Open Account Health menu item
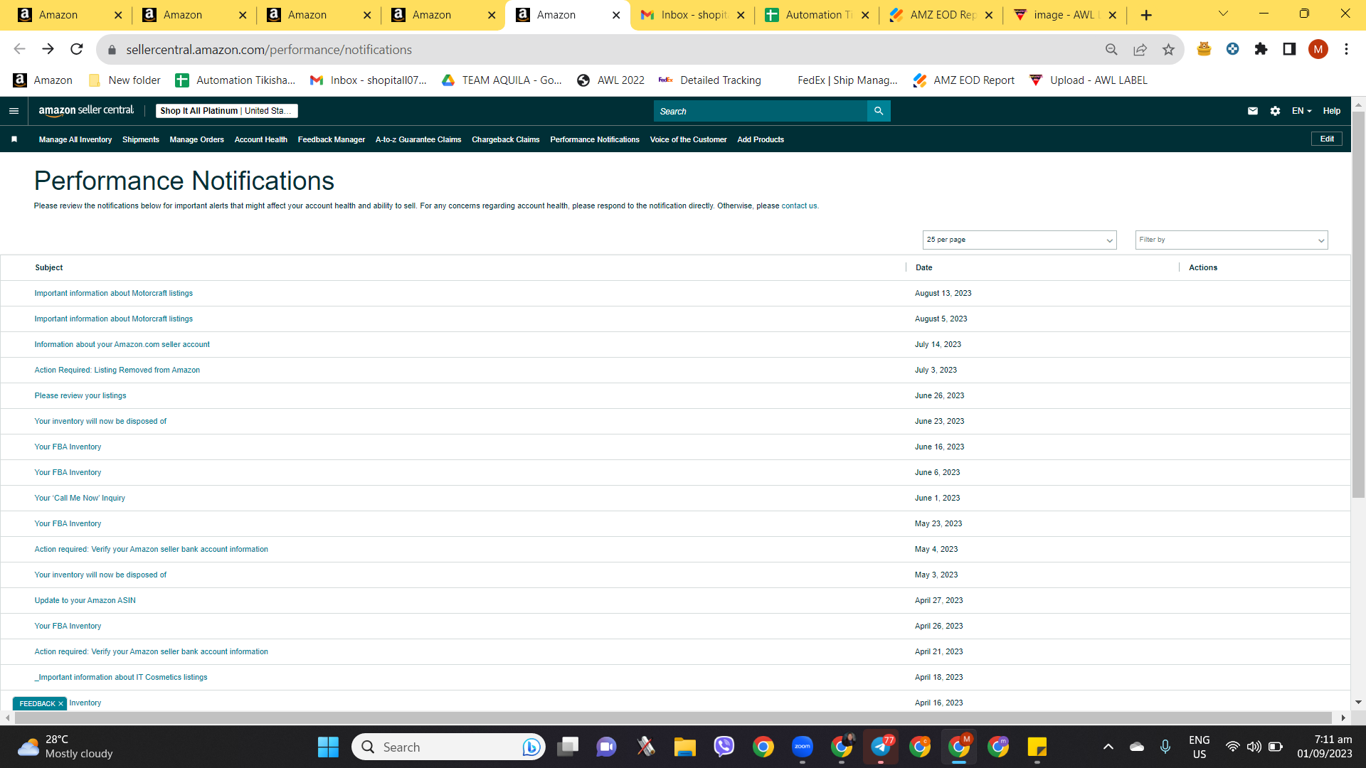Image resolution: width=1366 pixels, height=768 pixels. pos(261,139)
